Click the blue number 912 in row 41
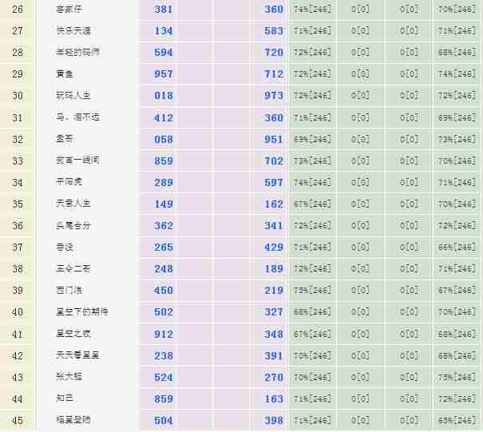This screenshot has height=432, width=483. (164, 334)
